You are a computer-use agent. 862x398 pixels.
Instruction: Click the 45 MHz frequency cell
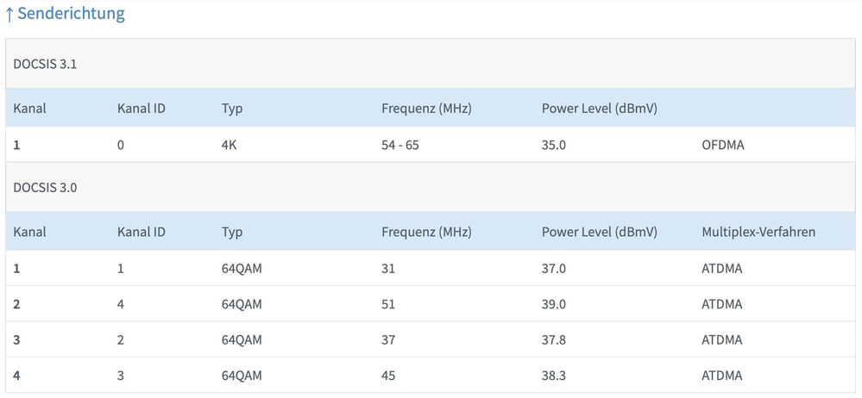click(x=388, y=376)
